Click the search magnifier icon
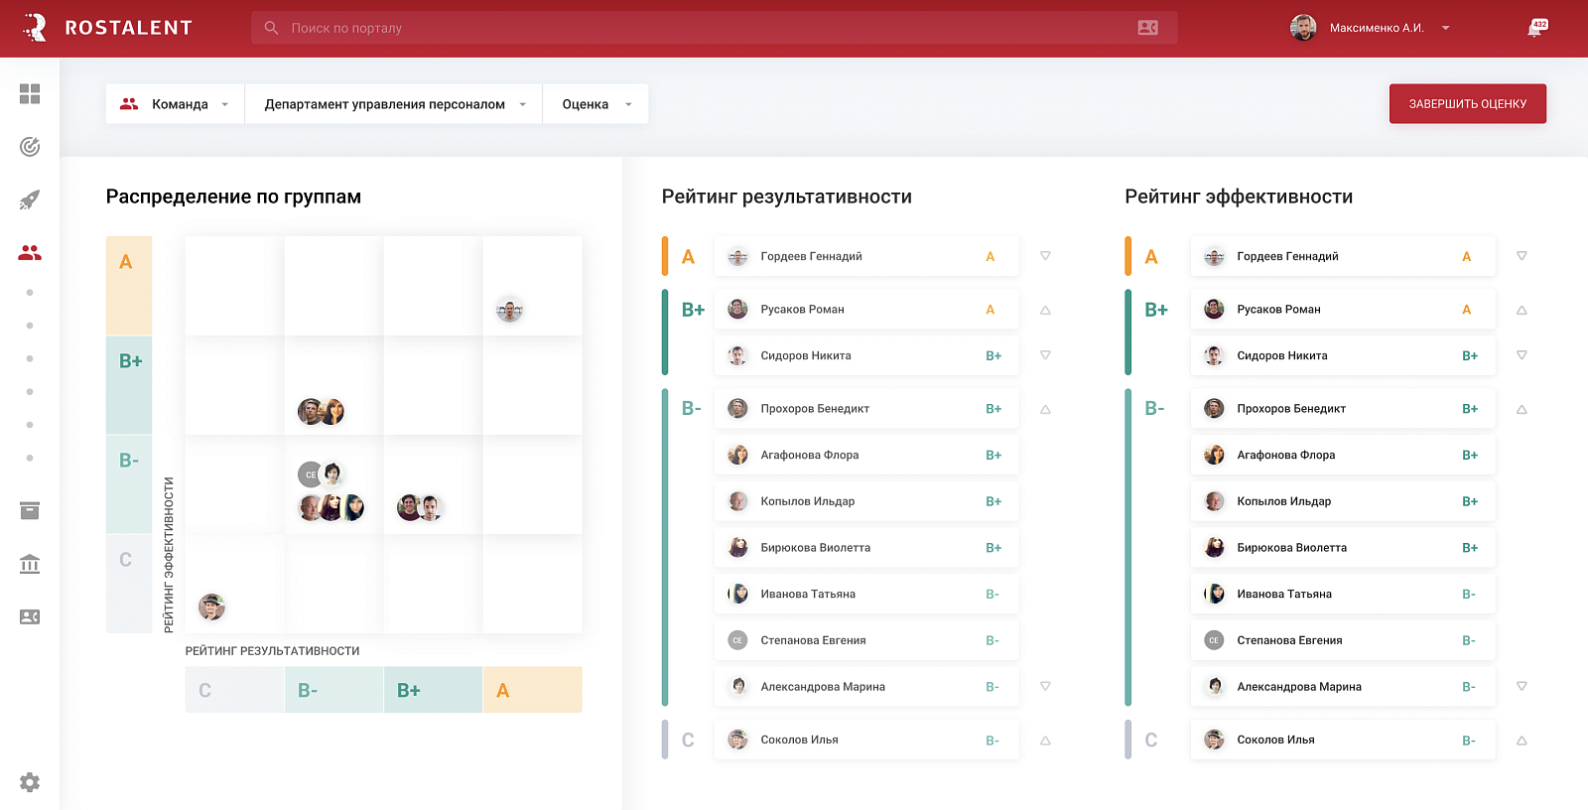 point(271,28)
